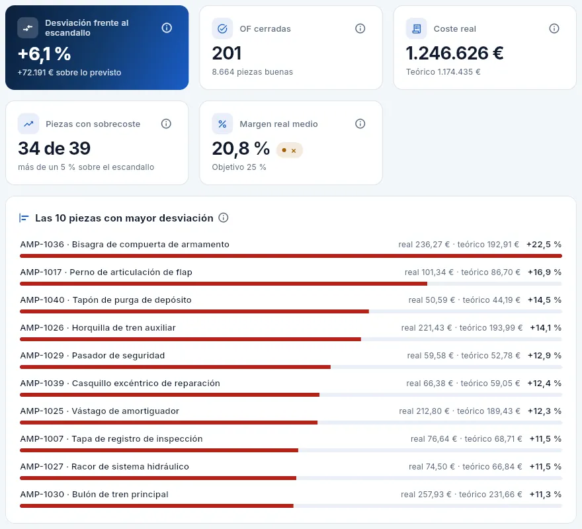Click the deviation bar under AMP-1030
582x529 pixels.
click(291, 506)
